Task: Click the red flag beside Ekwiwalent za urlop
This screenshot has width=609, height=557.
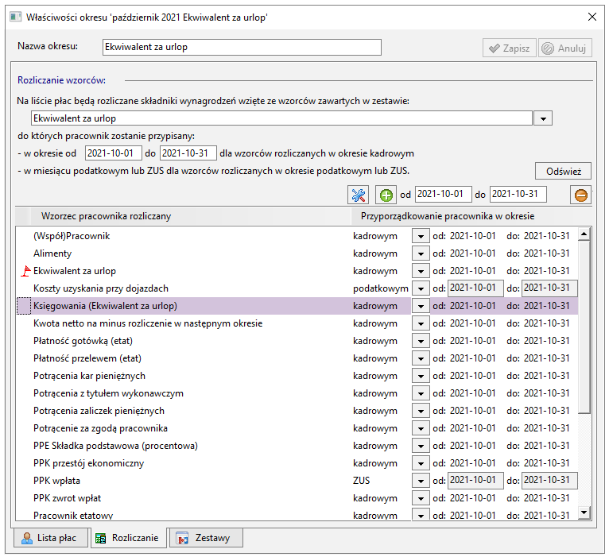Action: click(25, 271)
